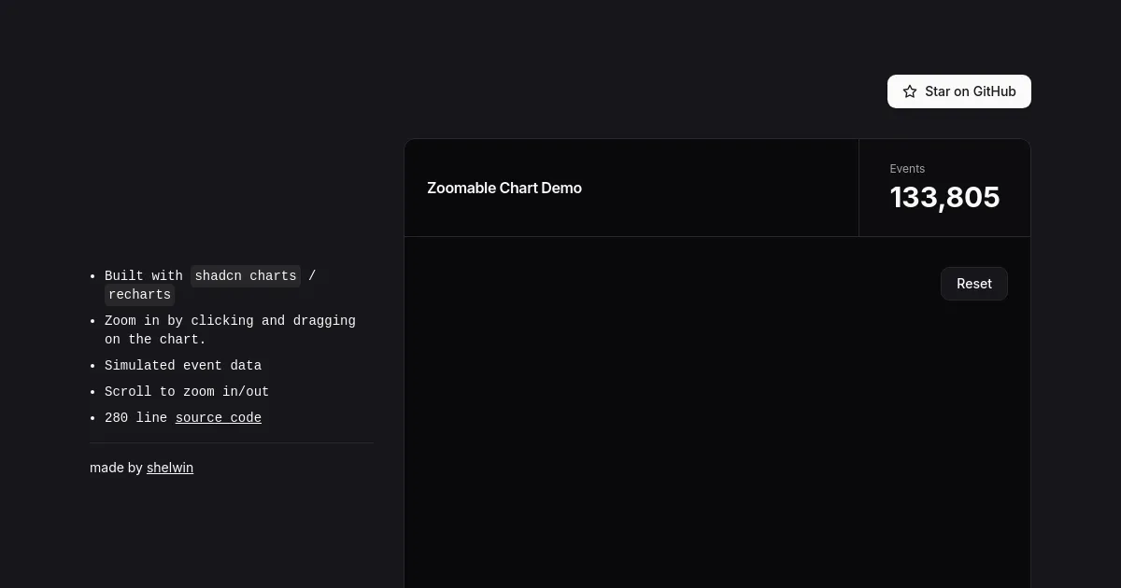Click the recharts code badge

pyautogui.click(x=139, y=295)
